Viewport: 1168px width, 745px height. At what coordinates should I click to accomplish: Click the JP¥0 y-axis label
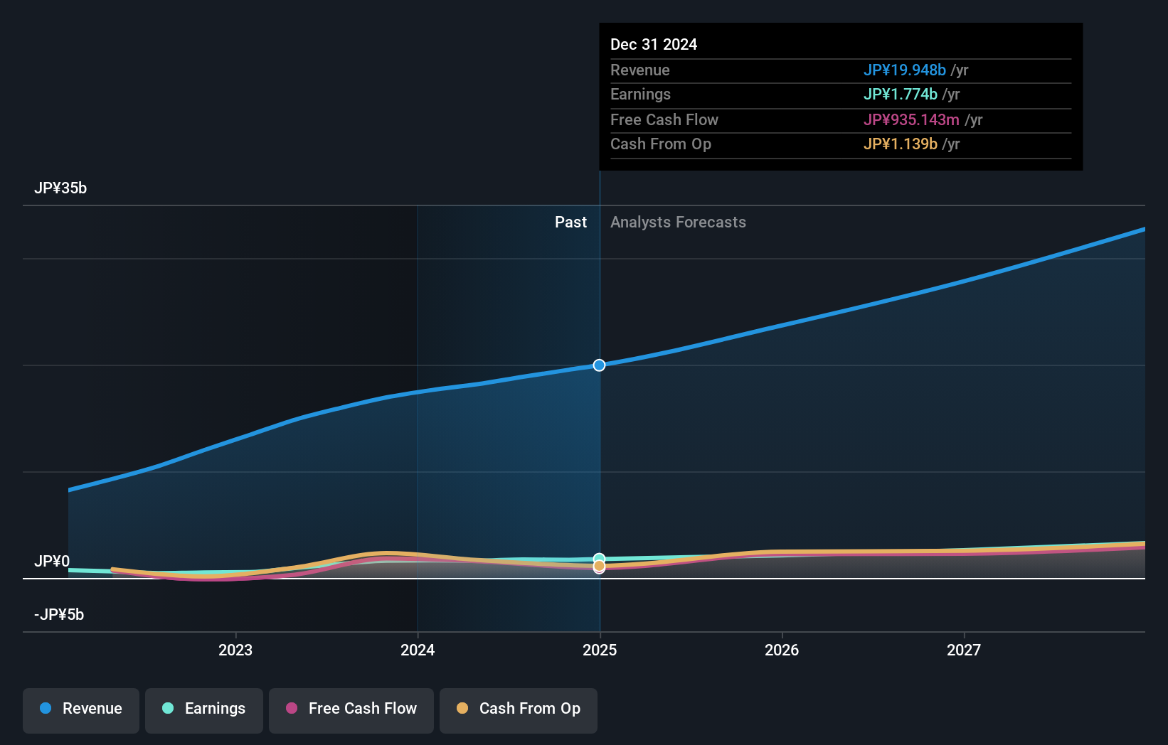coord(52,562)
